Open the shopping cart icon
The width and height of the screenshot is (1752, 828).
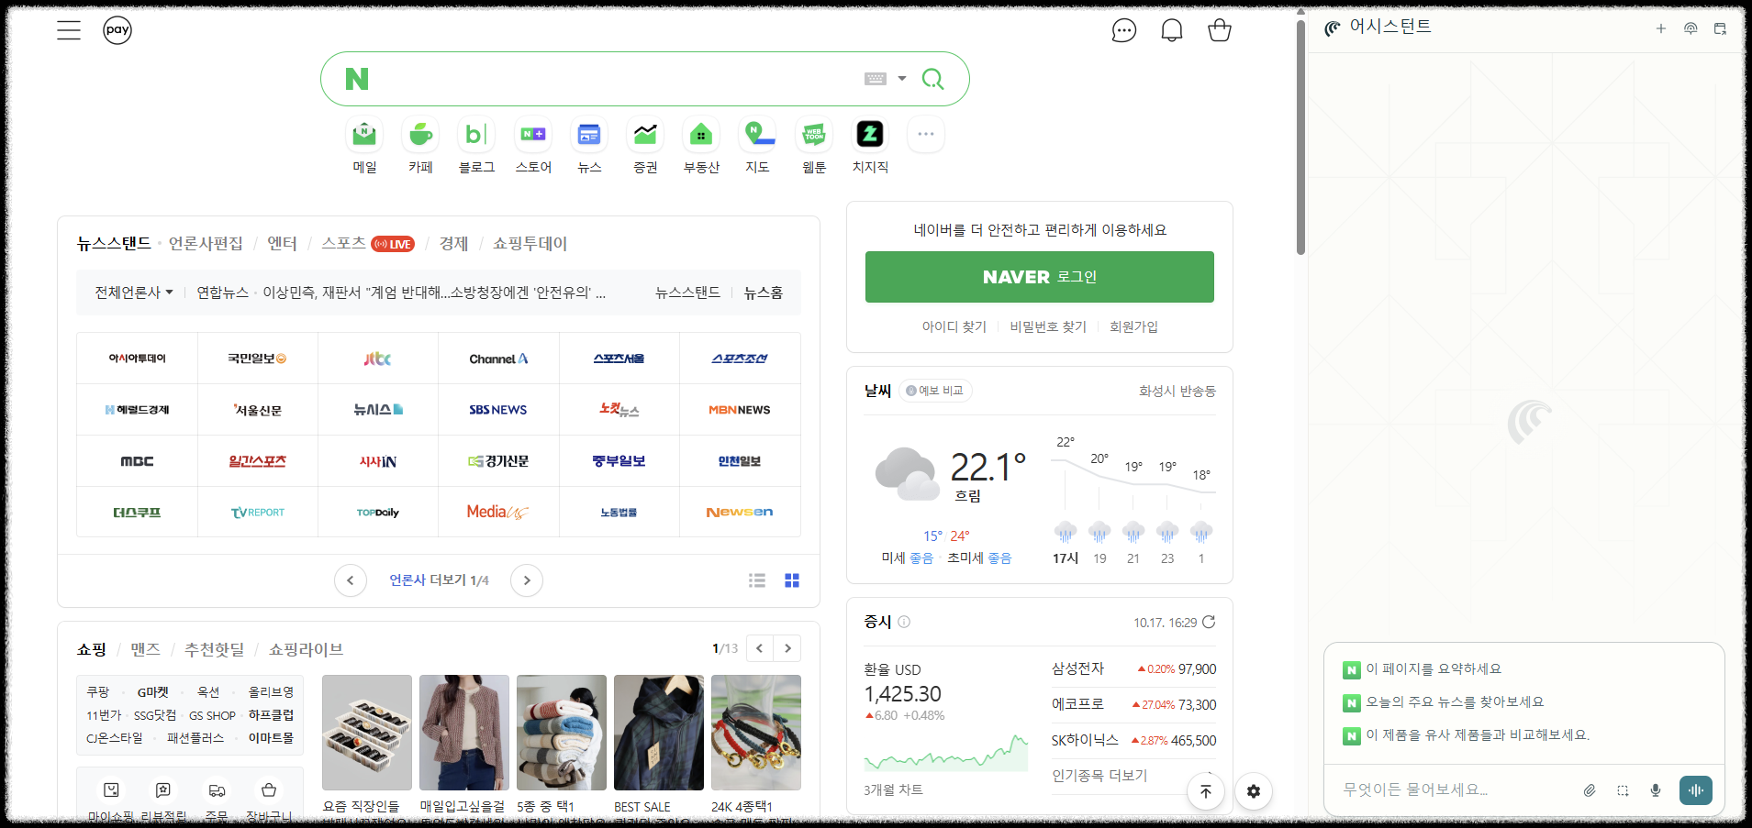coord(1219,29)
